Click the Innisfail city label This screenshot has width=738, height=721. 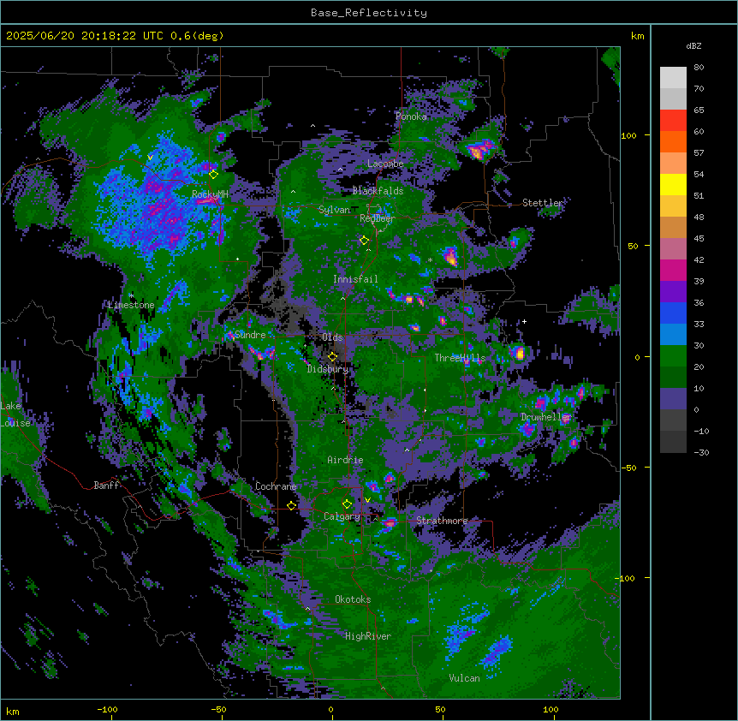tap(355, 279)
